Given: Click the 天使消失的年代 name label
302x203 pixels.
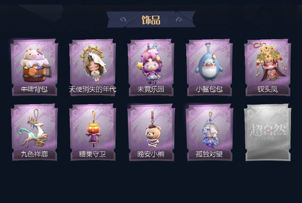Looking at the screenshot, I should coord(93,89).
